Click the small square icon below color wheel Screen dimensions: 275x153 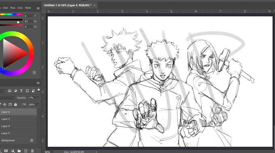[34, 72]
